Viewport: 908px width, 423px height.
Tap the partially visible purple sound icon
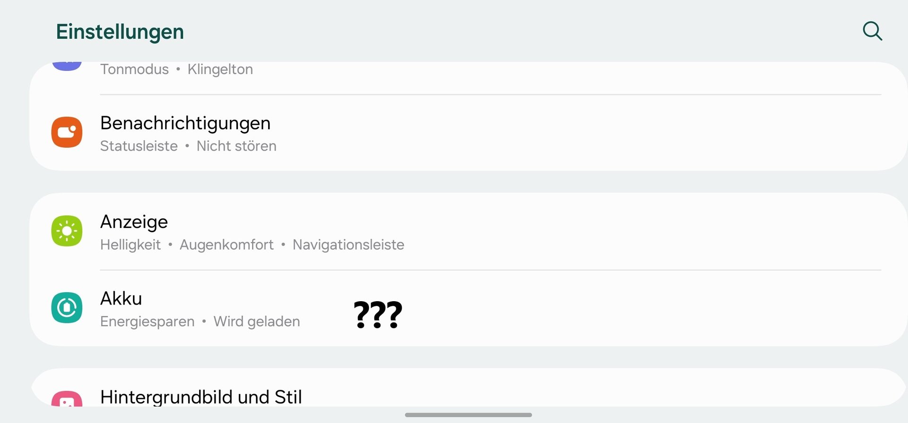[67, 66]
